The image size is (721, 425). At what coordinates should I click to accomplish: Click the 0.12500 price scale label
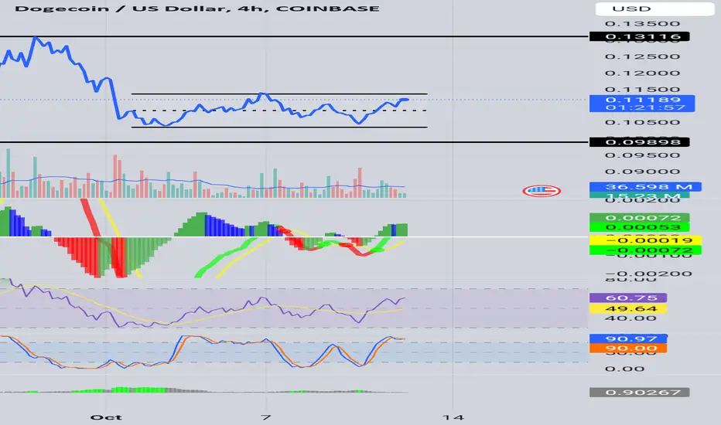coord(642,56)
